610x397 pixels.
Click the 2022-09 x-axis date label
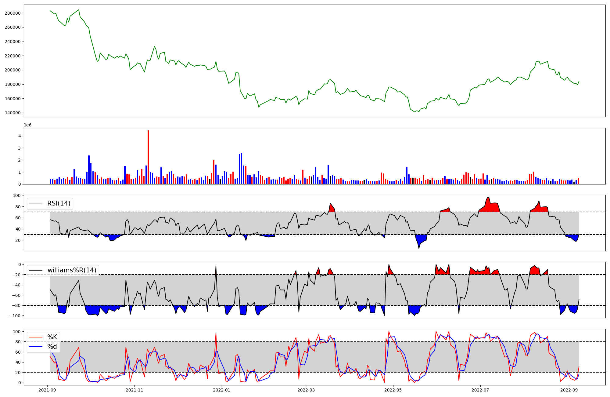(x=569, y=390)
